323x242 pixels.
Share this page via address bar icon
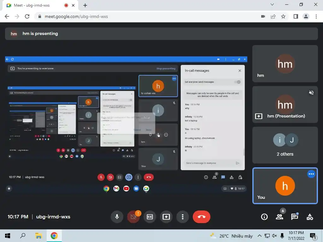273,16
